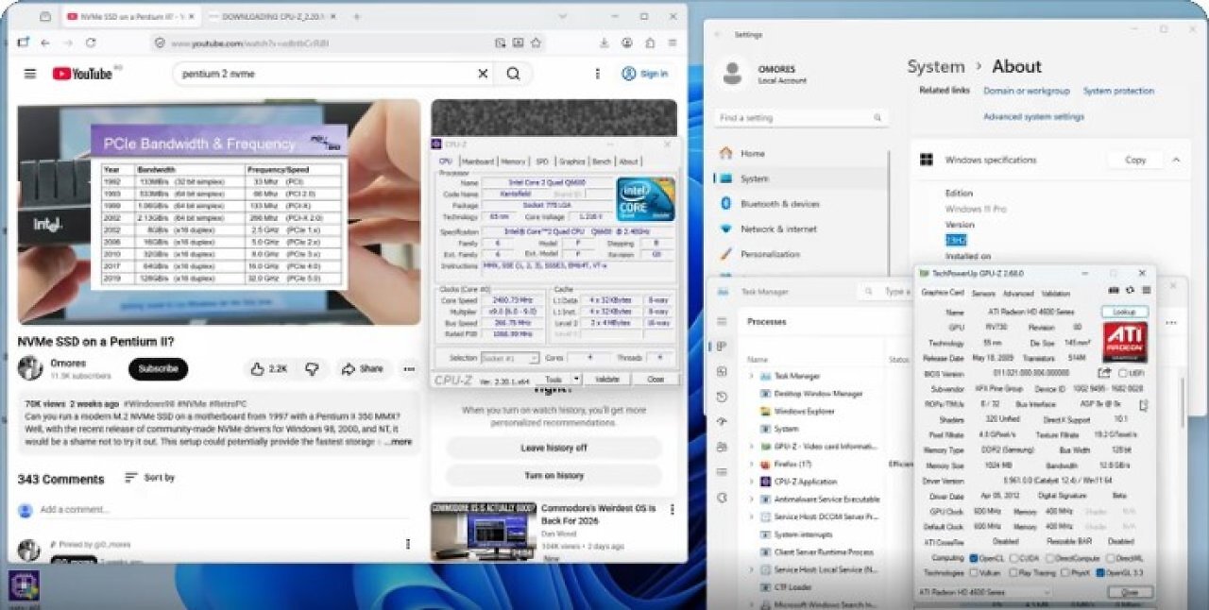Switch to the Sensors tab in GPU-Z
This screenshot has width=1209, height=610.
click(x=983, y=294)
